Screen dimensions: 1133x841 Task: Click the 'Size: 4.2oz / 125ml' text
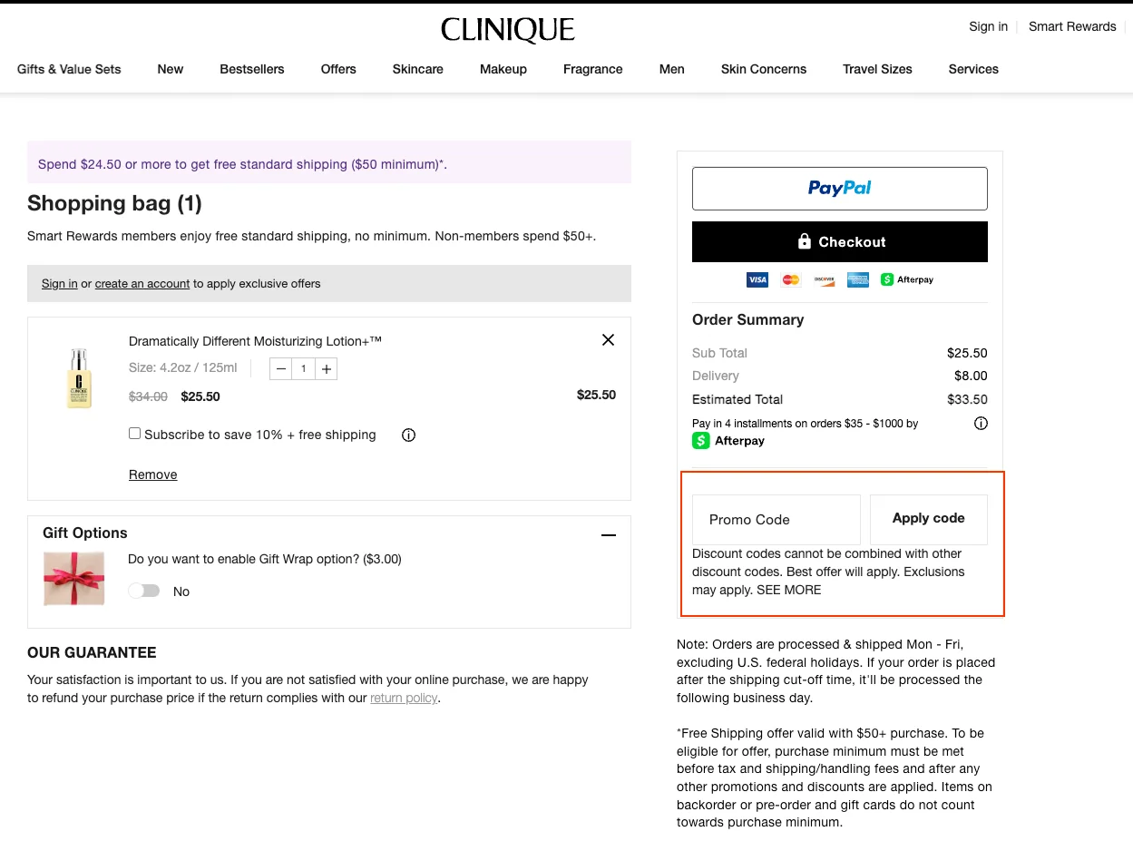(x=183, y=368)
